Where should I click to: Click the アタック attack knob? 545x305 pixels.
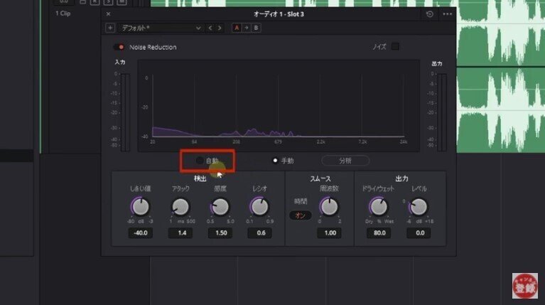(x=180, y=207)
